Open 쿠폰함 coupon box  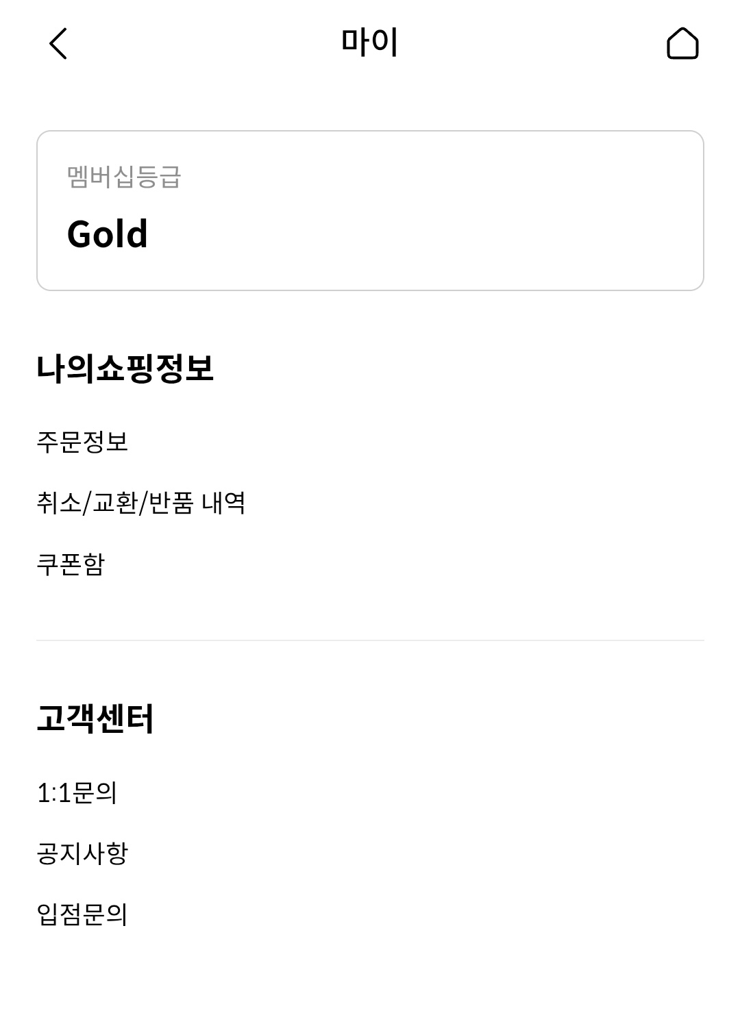[71, 565]
